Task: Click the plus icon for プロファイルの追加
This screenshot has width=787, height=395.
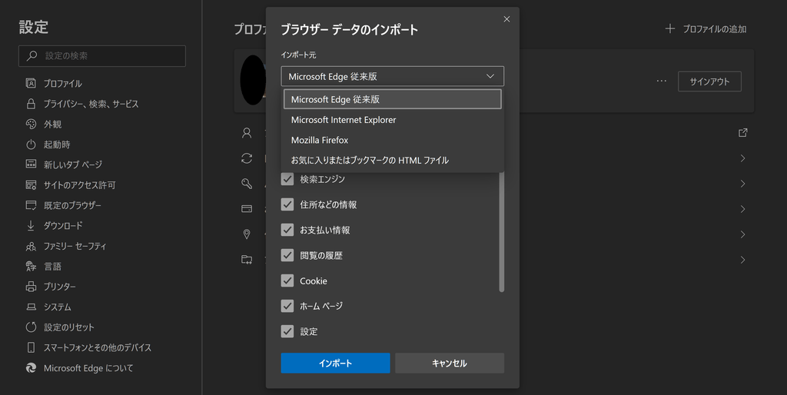Action: pyautogui.click(x=669, y=28)
